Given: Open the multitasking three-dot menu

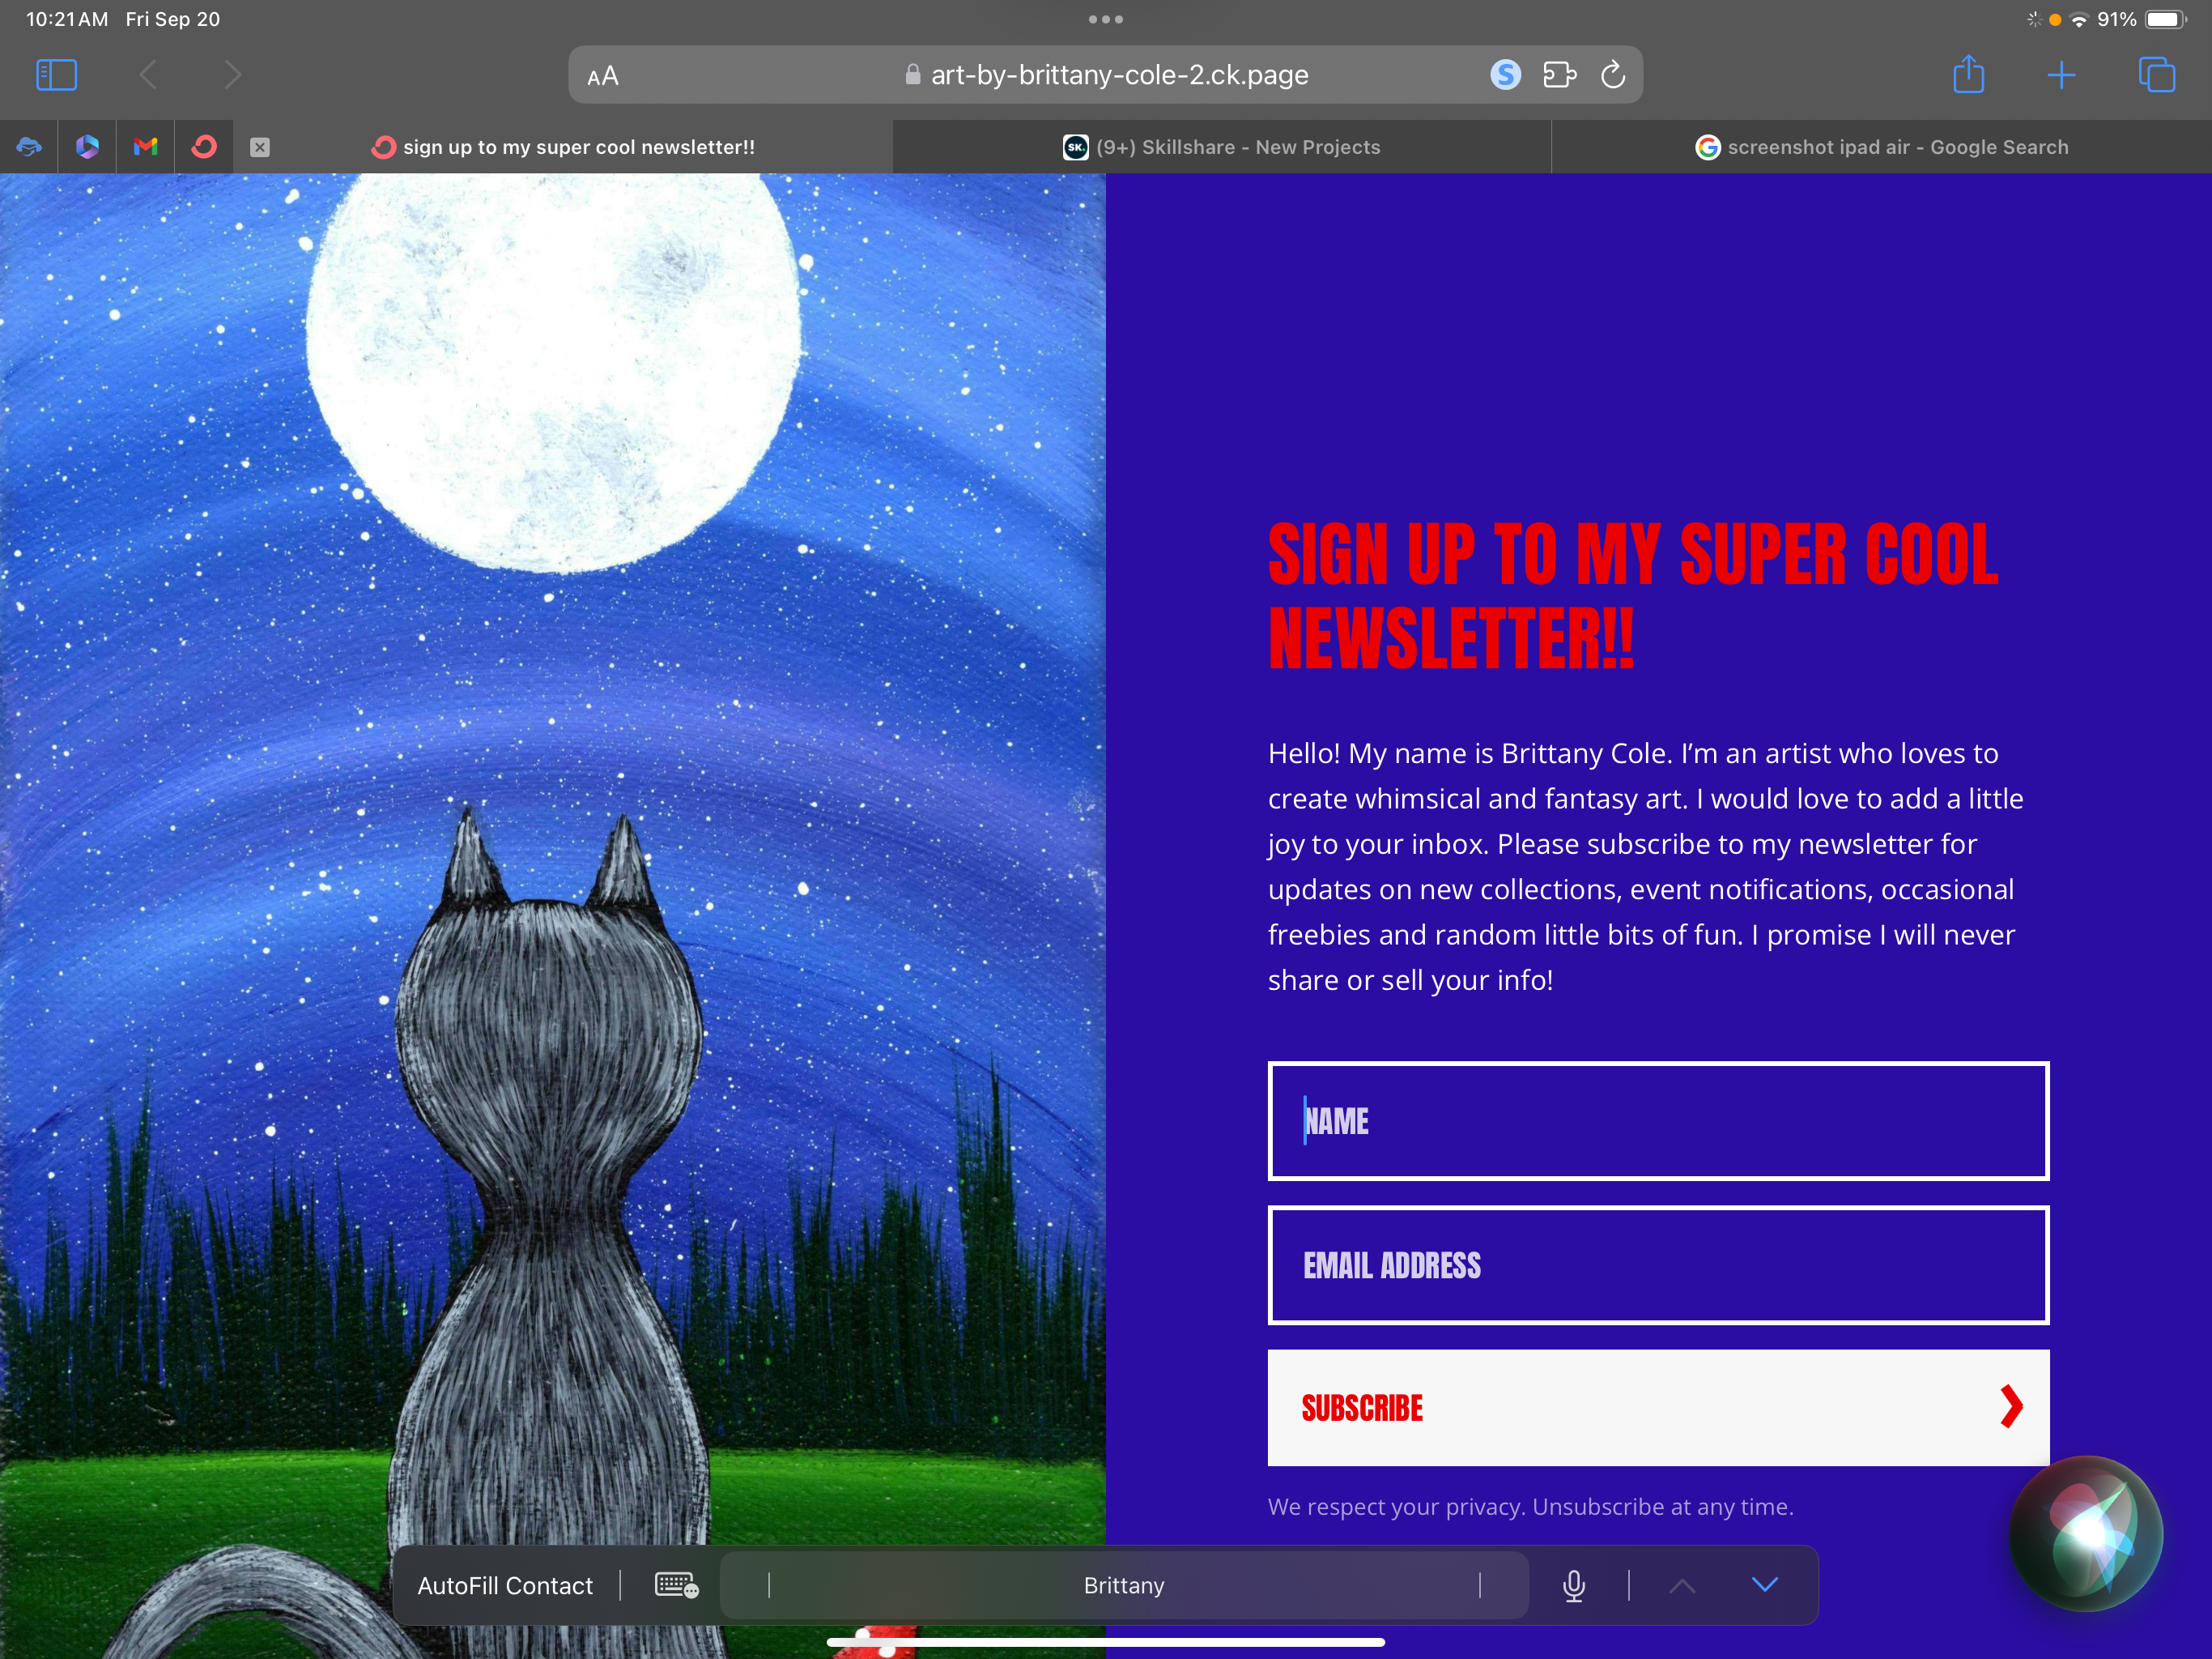Looking at the screenshot, I should [1106, 19].
